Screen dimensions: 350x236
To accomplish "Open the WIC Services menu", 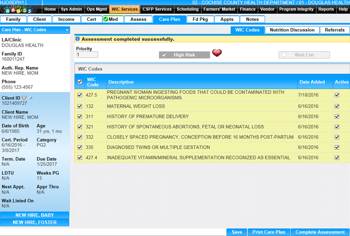I will [124, 9].
